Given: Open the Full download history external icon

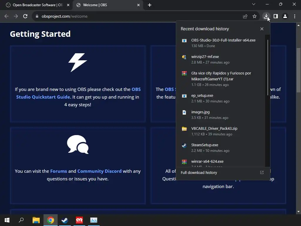Looking at the screenshot, I should click(x=262, y=172).
